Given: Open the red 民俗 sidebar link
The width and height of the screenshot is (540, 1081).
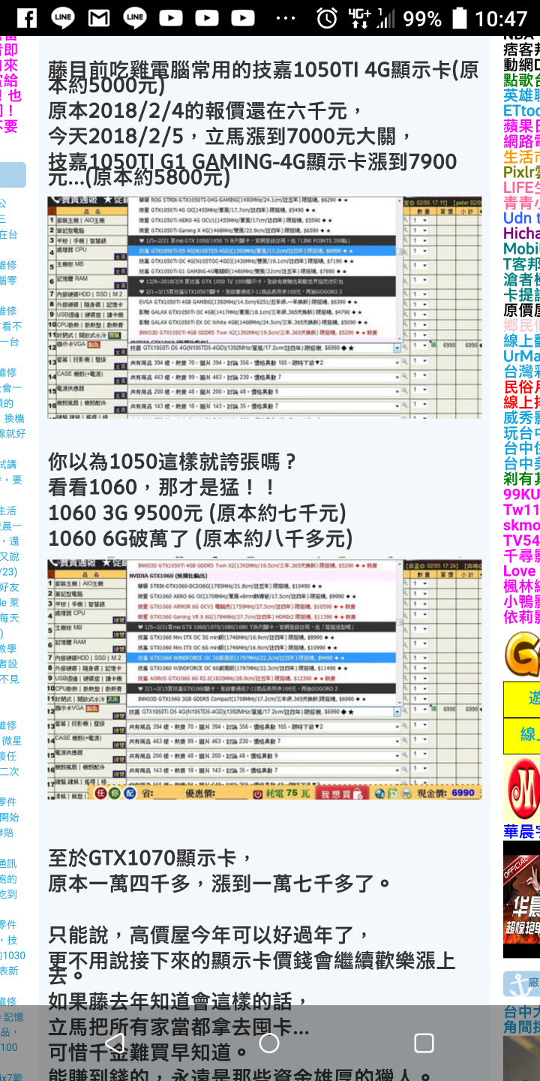Looking at the screenshot, I should pyautogui.click(x=521, y=387).
